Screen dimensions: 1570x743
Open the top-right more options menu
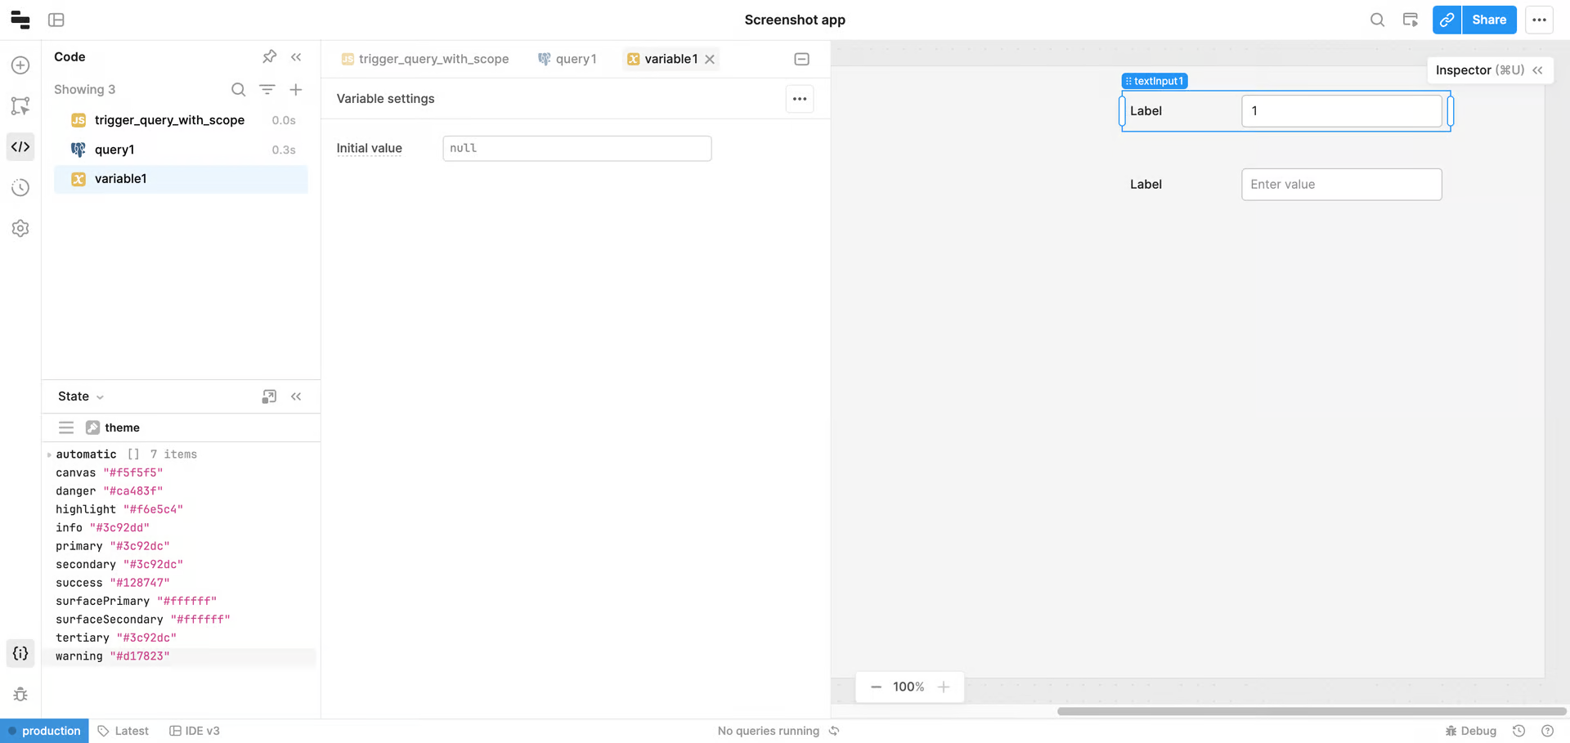coord(1539,20)
